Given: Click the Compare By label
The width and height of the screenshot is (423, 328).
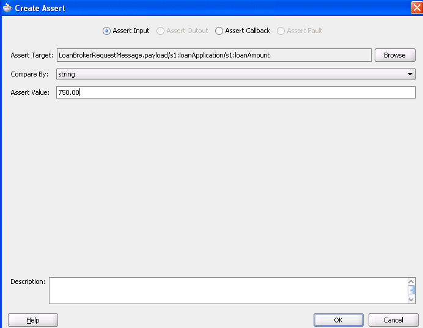Looking at the screenshot, I should click(x=29, y=74).
